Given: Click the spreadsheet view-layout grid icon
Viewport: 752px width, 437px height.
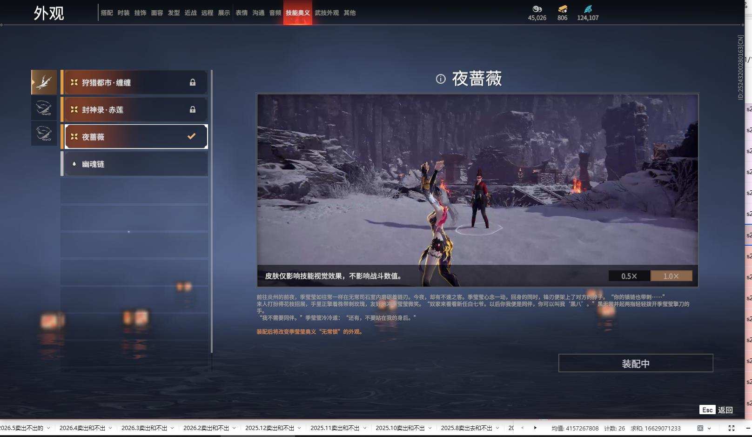Looking at the screenshot, I should point(700,428).
